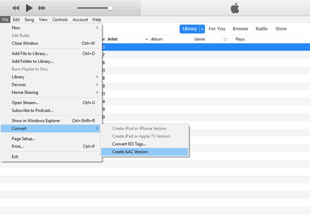The image size is (310, 215).
Task: Open the Edit menu
Action: coord(16,20)
